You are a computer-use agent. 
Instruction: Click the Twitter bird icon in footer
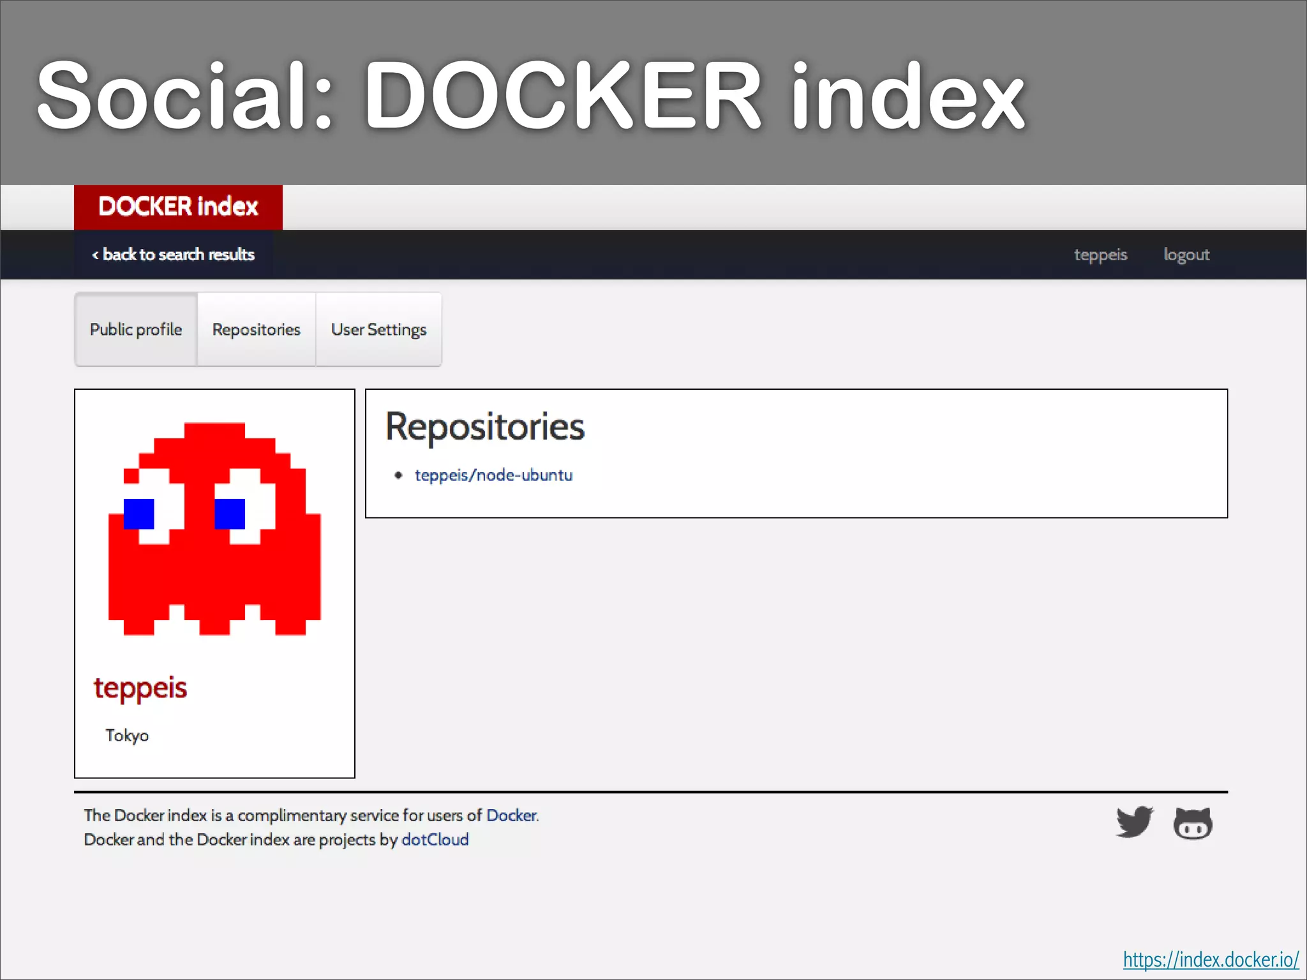(1135, 822)
